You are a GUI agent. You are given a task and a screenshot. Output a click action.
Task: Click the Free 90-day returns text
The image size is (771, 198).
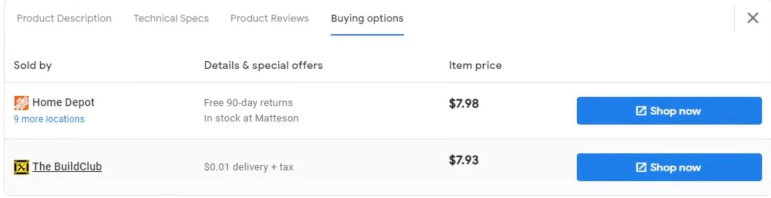click(x=248, y=103)
